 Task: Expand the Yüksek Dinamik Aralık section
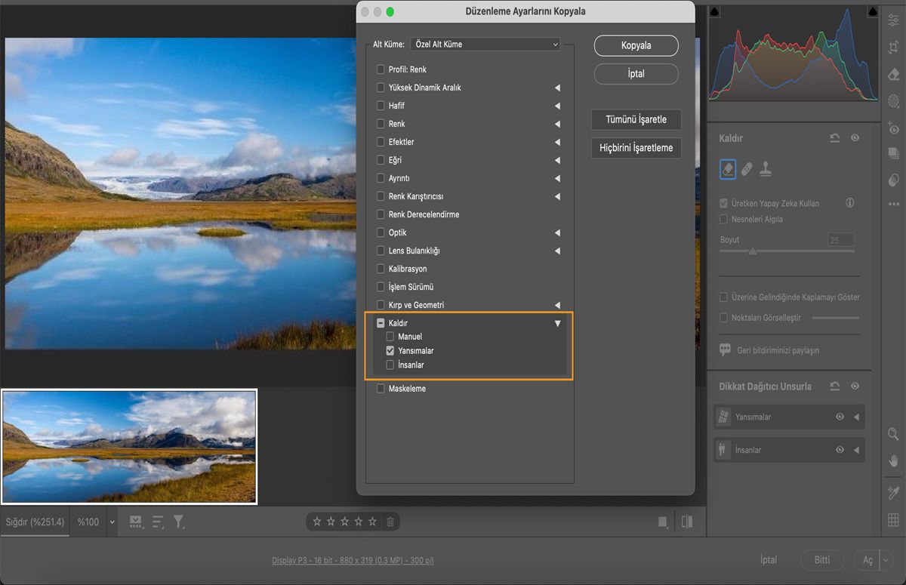click(x=558, y=88)
